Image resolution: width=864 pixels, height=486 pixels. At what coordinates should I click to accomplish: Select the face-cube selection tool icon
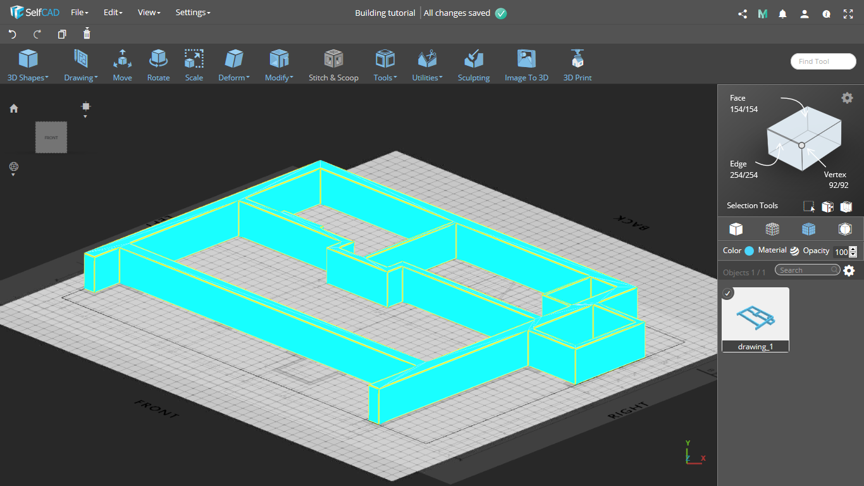[x=827, y=206]
